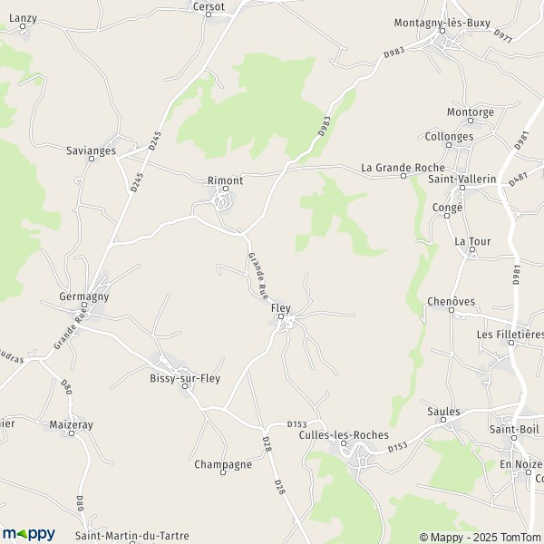544x544 pixels.
Task: Click the Fley village marker
Action: (x=281, y=316)
